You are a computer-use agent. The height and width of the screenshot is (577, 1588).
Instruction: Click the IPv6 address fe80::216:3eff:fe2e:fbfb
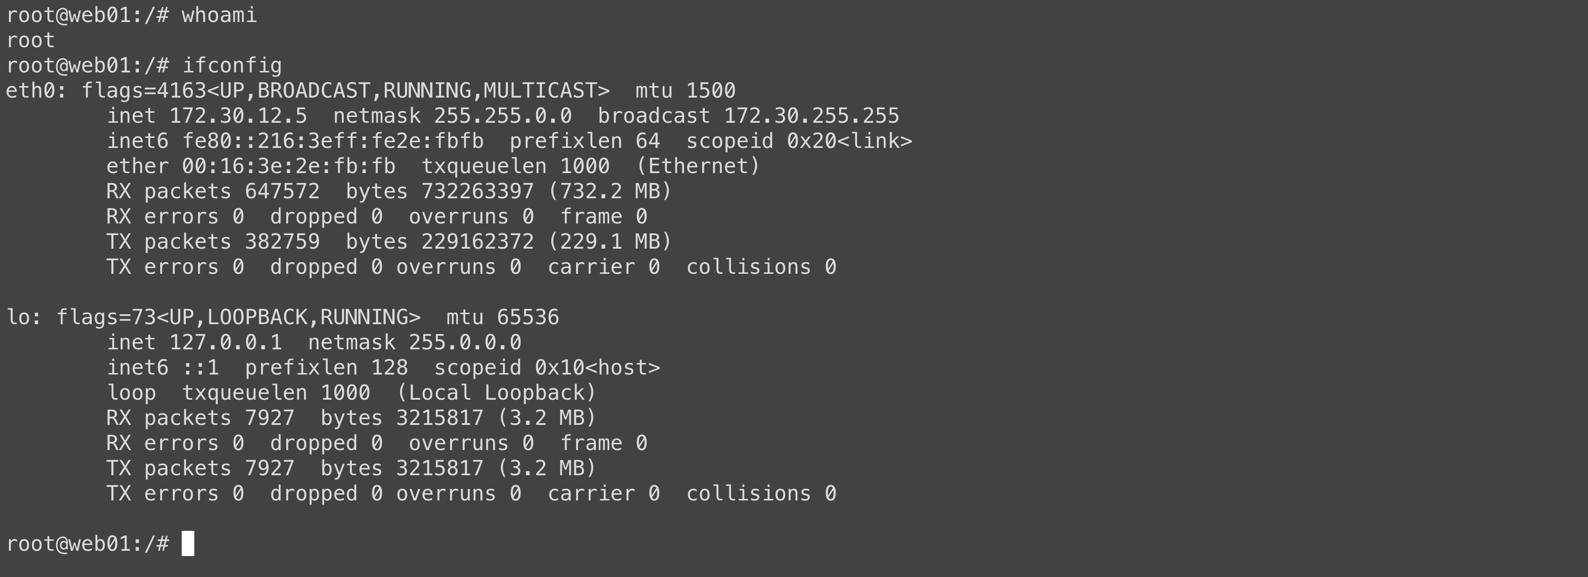coord(332,142)
